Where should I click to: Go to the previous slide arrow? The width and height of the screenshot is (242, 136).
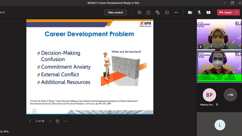[30, 121]
